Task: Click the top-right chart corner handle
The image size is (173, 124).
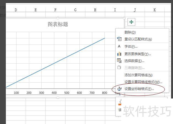Action: [x=124, y=18]
